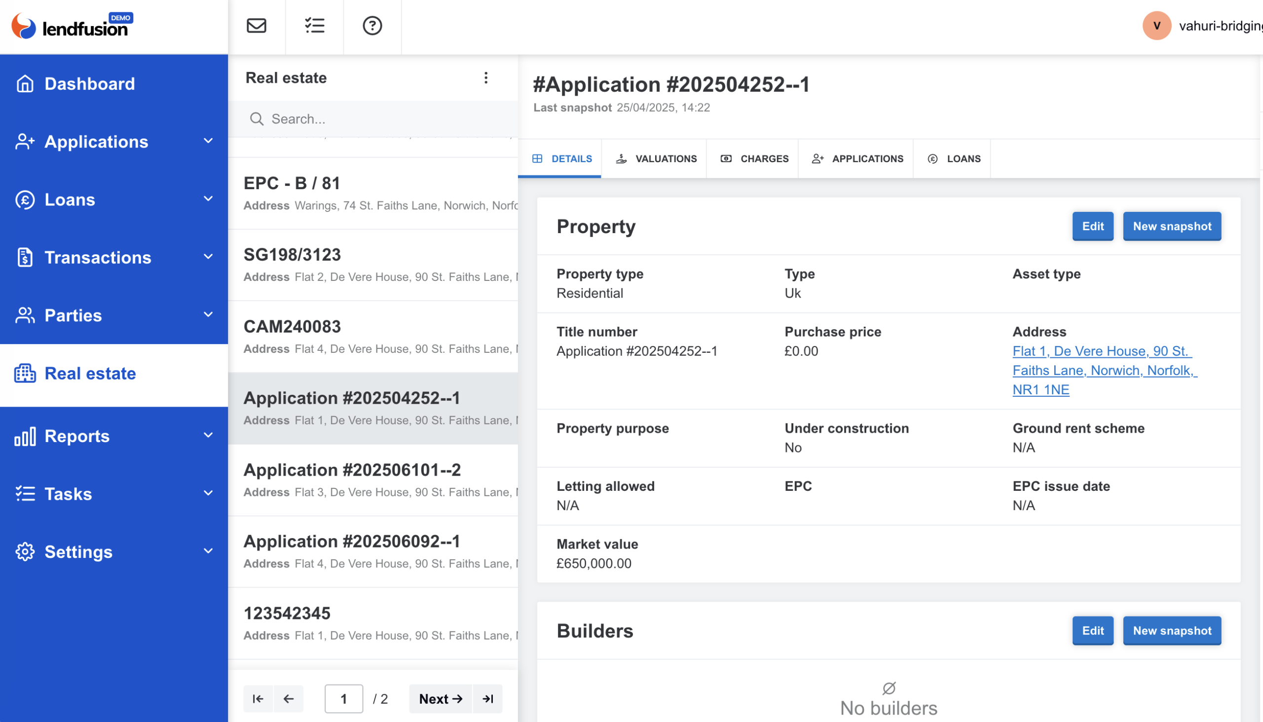The height and width of the screenshot is (722, 1263).
Task: Open the checklist icon in the top toolbar
Action: point(314,25)
